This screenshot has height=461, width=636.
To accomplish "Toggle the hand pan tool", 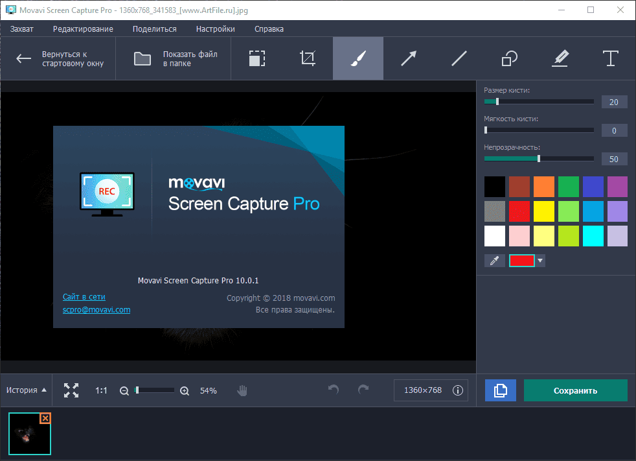I will [x=242, y=390].
